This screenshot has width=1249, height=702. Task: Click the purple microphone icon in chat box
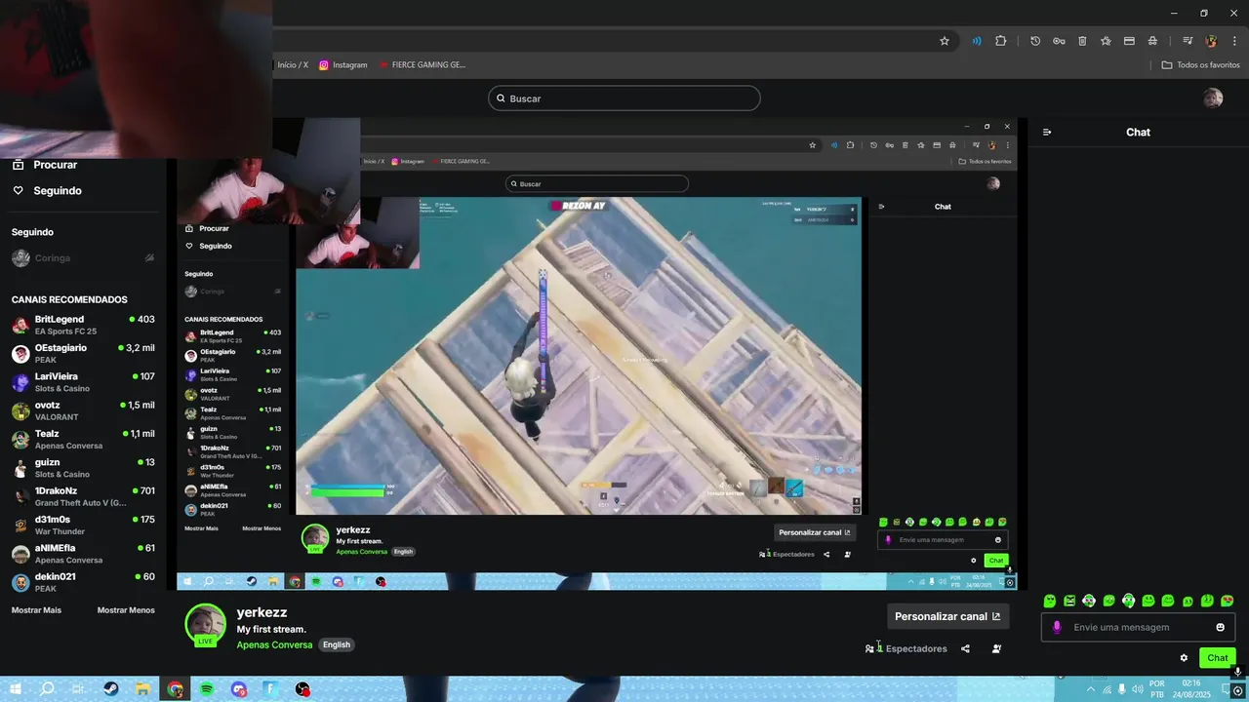coord(1057,627)
